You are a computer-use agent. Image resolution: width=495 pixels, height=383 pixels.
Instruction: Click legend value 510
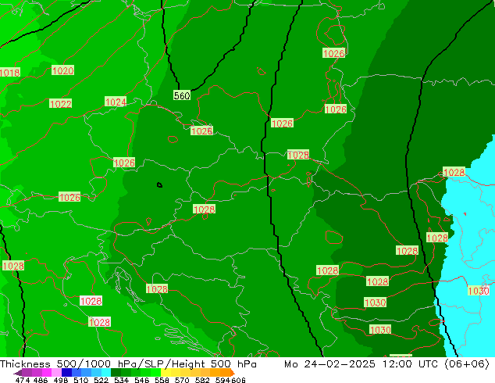[81, 380]
